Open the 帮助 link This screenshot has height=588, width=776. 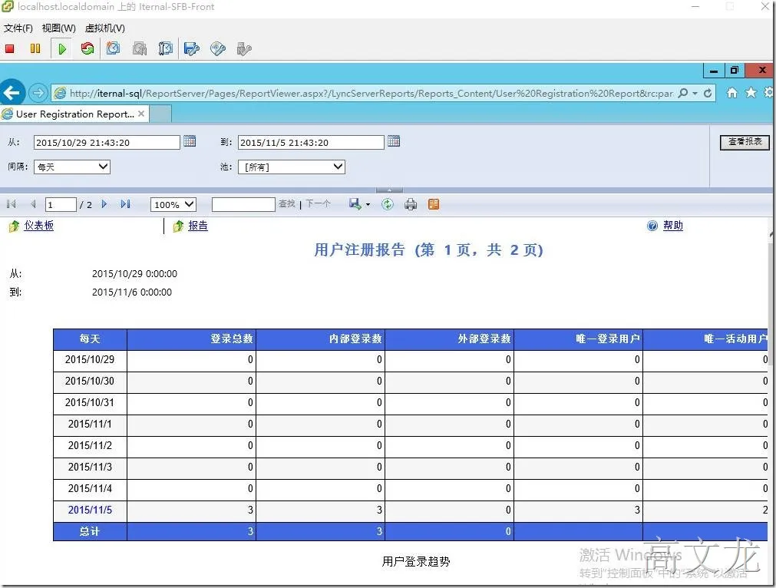[x=673, y=226]
